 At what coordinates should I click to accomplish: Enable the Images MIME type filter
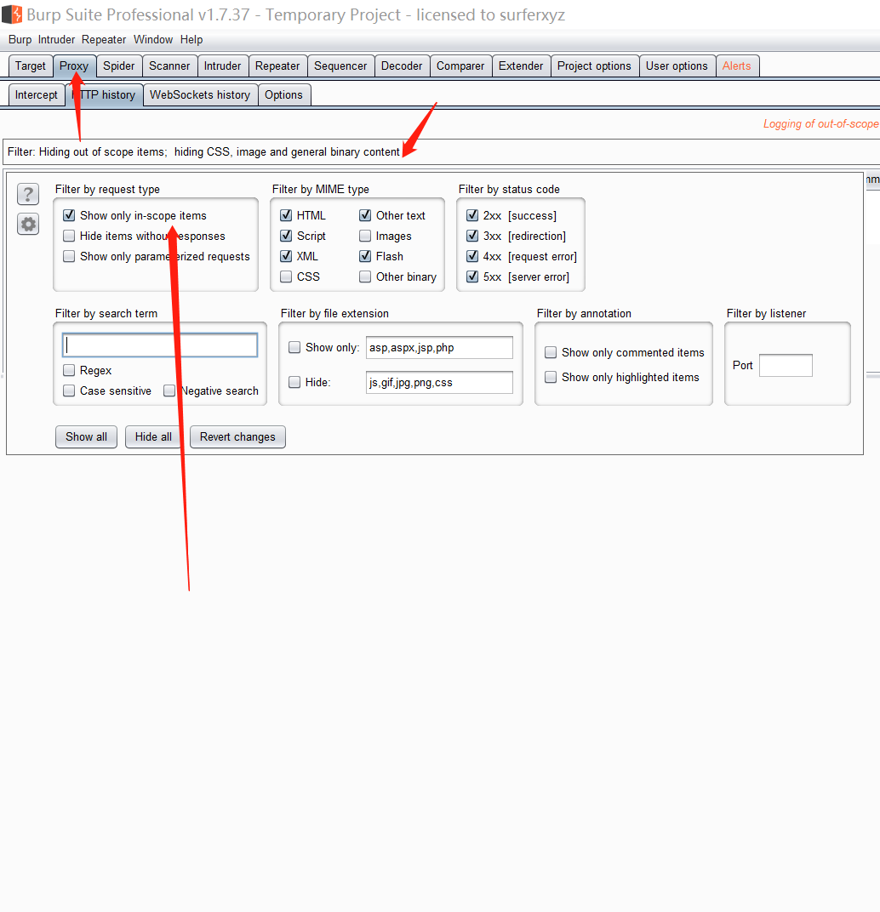point(365,236)
